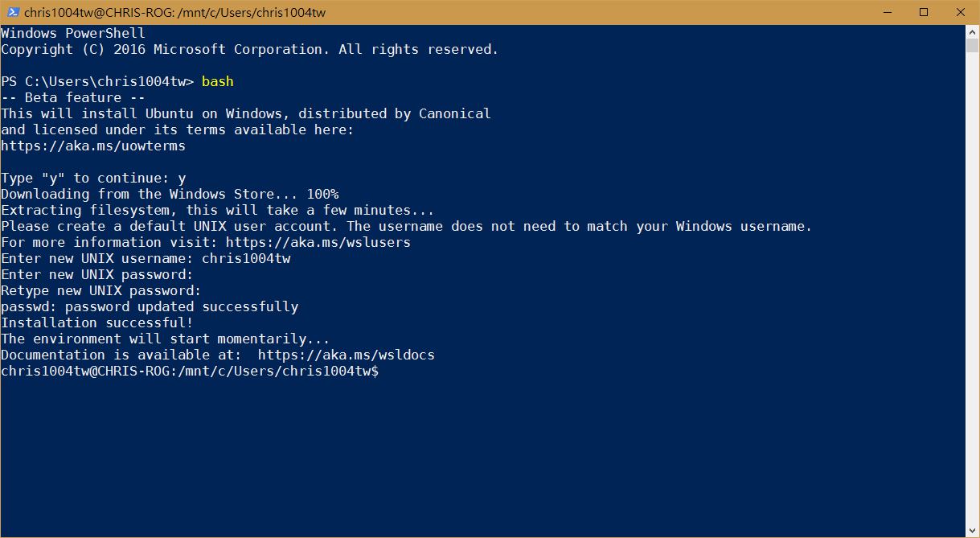Screen dimensions: 980x538
Task: Click the yellow 'bash' command text
Action: coord(218,81)
